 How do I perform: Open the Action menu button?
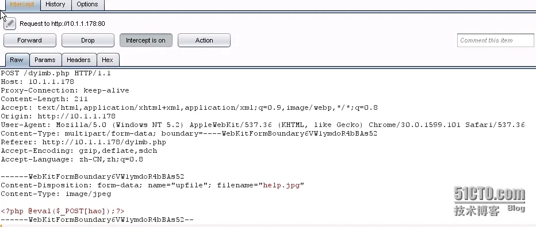tap(204, 40)
